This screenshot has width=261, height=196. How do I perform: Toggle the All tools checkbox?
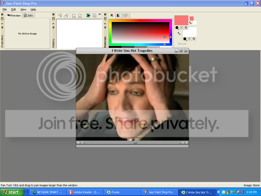(x=176, y=44)
